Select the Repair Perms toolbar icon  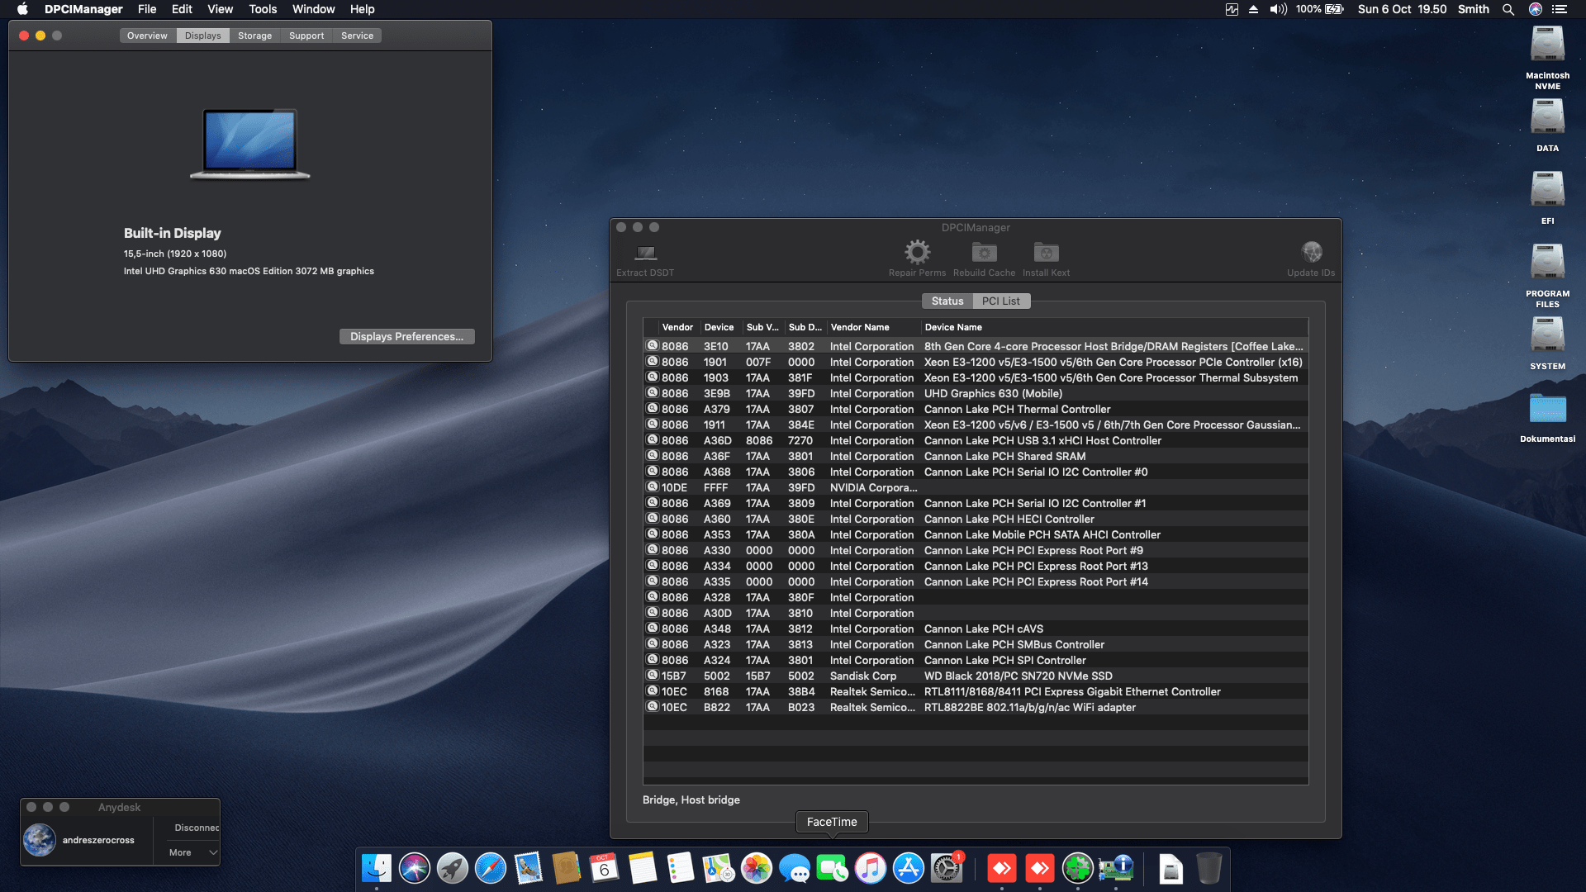(x=916, y=256)
